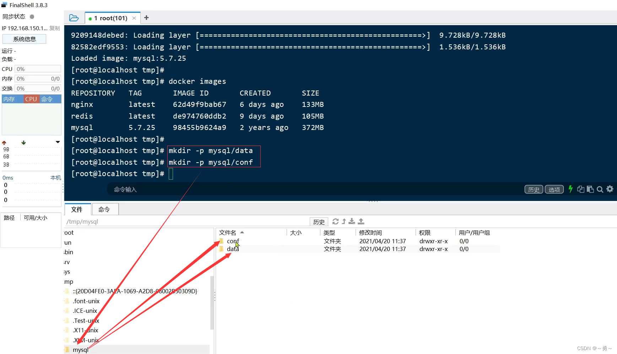Screen dimensions: 617x354
Task: Click the 系统信息 system info button
Action: 24,39
